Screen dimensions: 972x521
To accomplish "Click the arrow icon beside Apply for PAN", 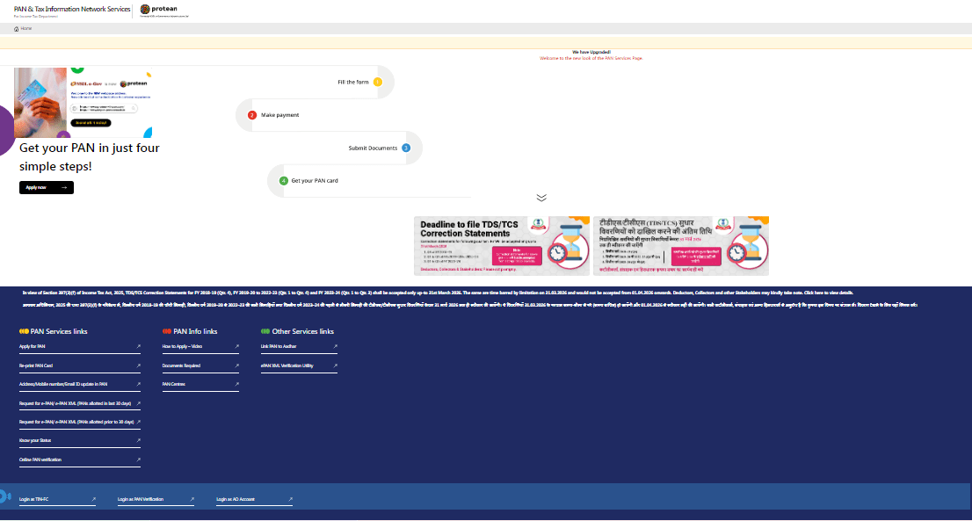I will 137,346.
